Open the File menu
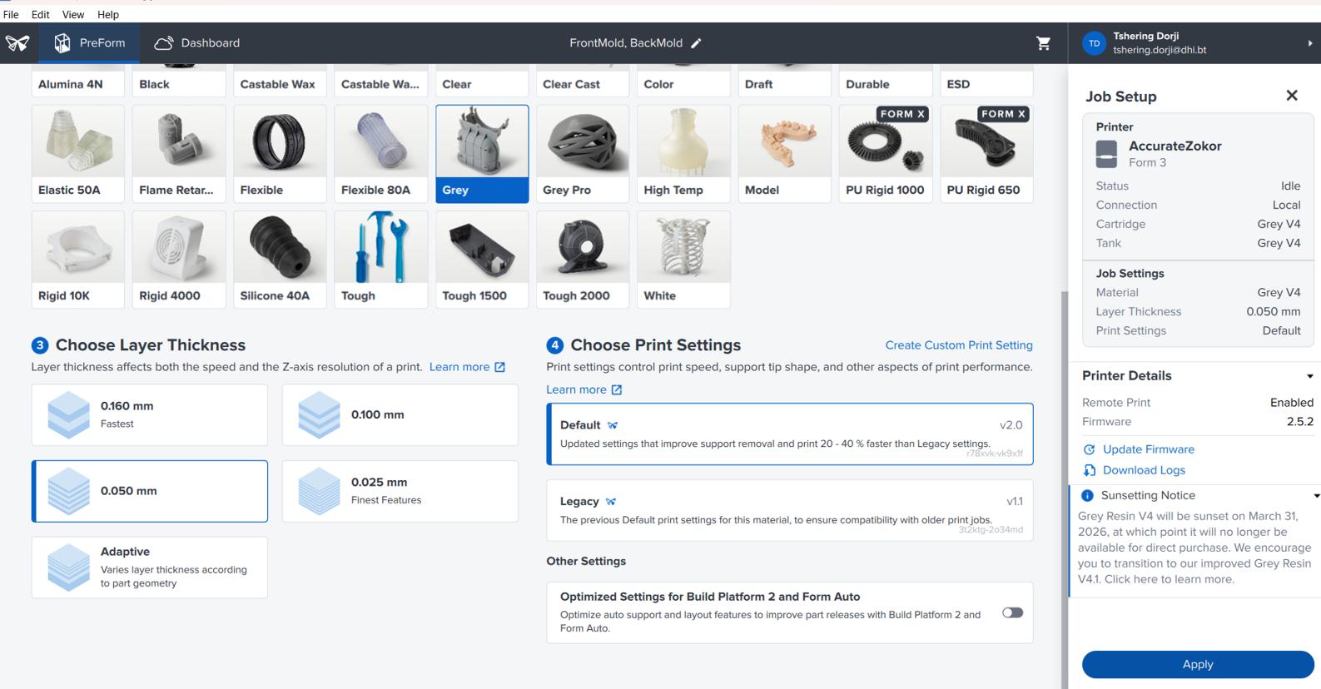The height and width of the screenshot is (689, 1321). [x=11, y=14]
